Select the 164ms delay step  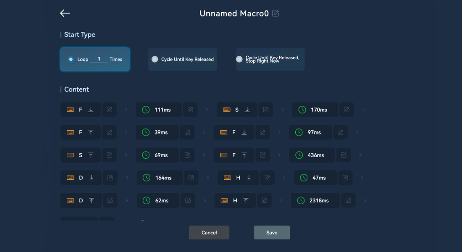click(159, 178)
